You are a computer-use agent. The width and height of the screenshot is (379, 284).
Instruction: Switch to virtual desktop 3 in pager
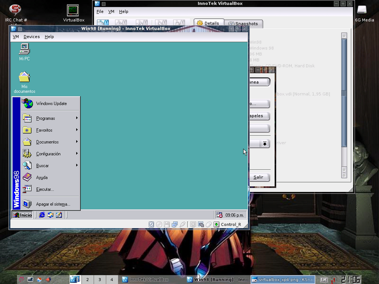tap(100, 279)
